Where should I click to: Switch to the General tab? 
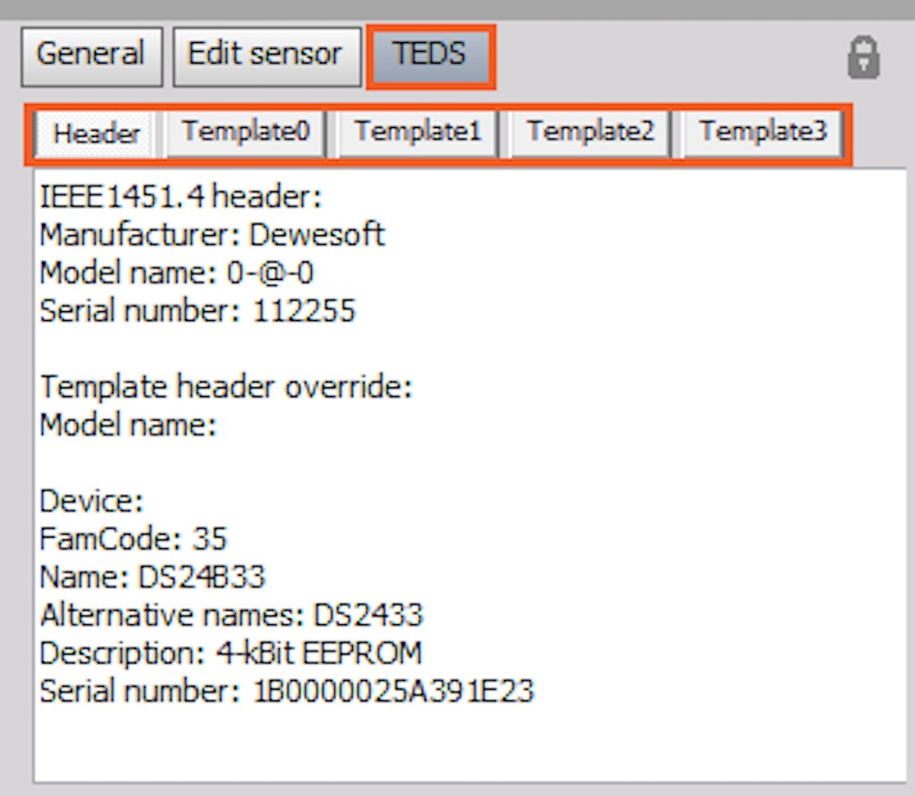point(90,55)
